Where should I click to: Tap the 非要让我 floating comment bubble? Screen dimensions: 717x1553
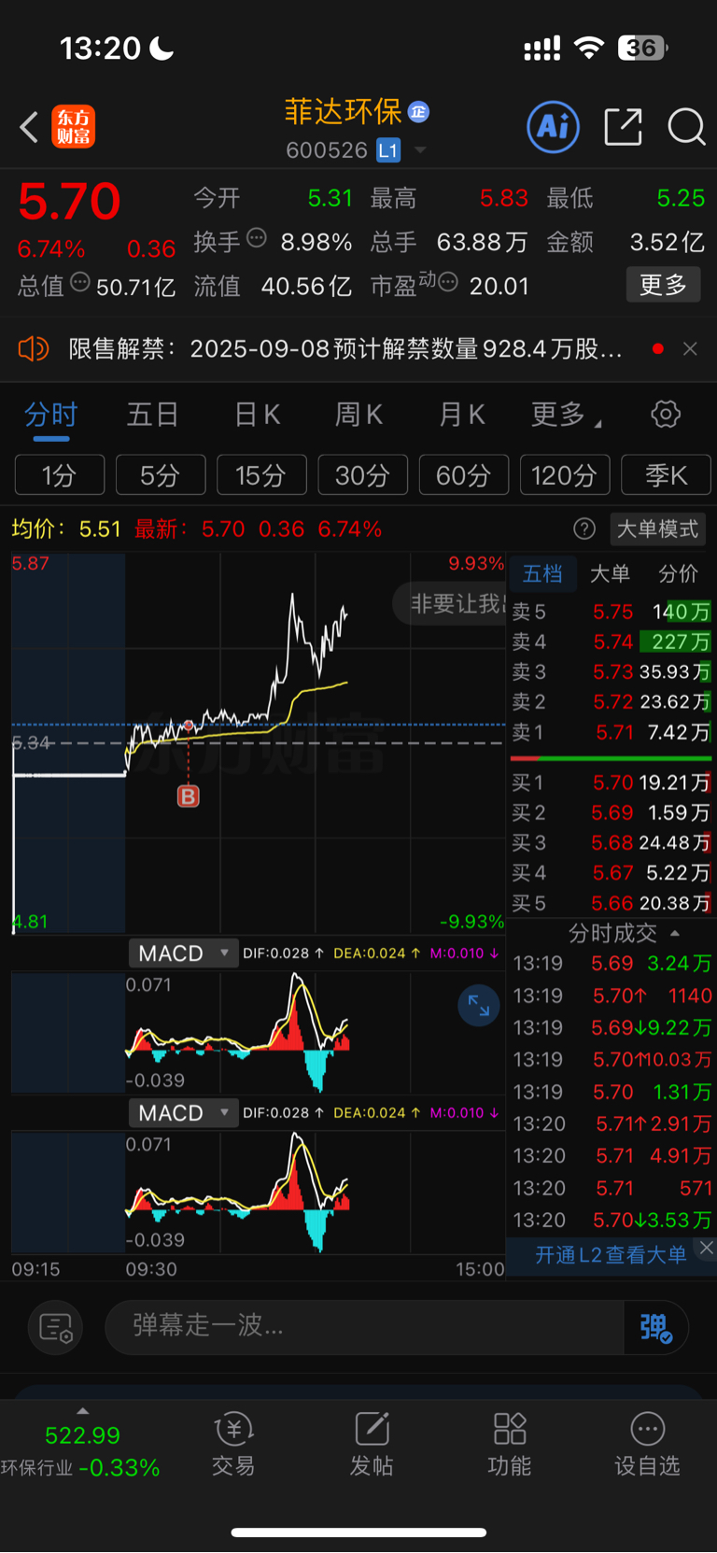[450, 604]
